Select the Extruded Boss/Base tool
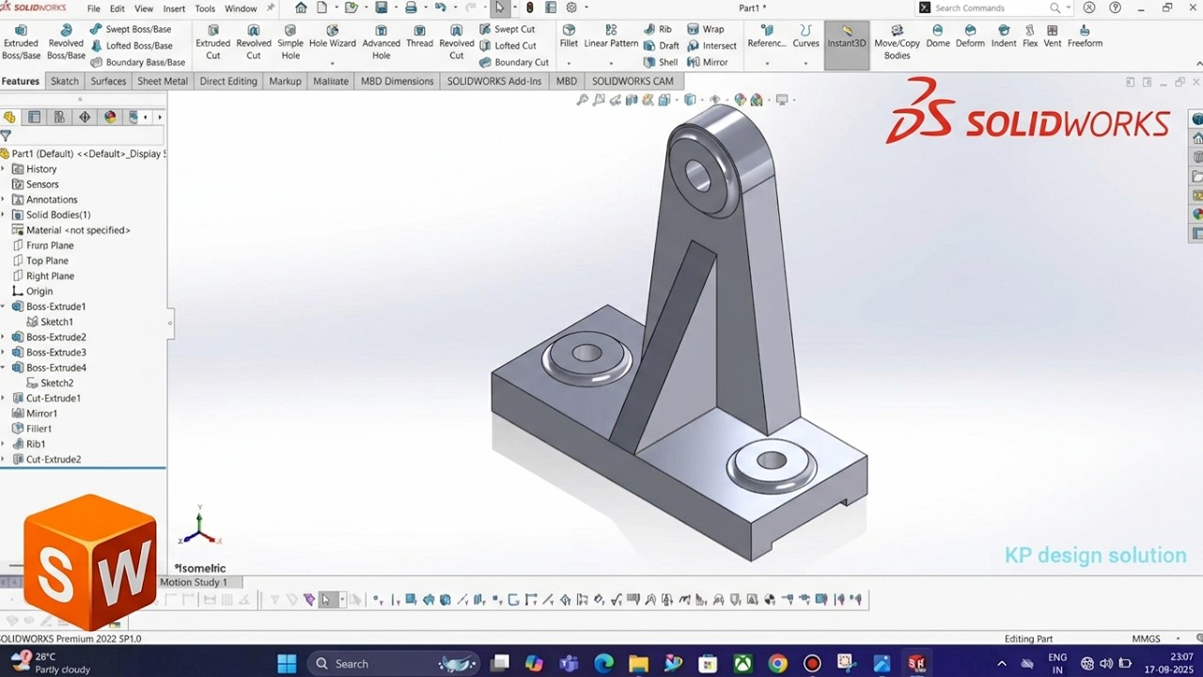1203x677 pixels. 21,42
